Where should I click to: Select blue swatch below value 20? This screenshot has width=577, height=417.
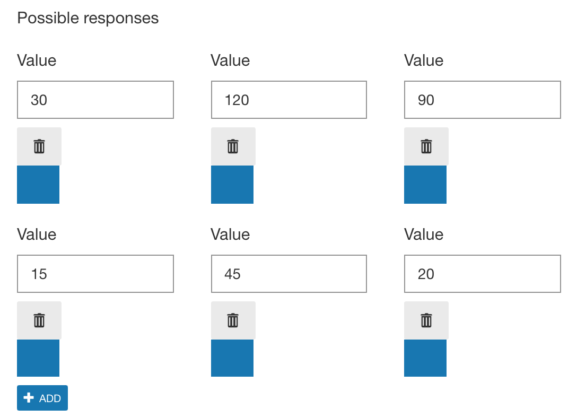click(425, 358)
